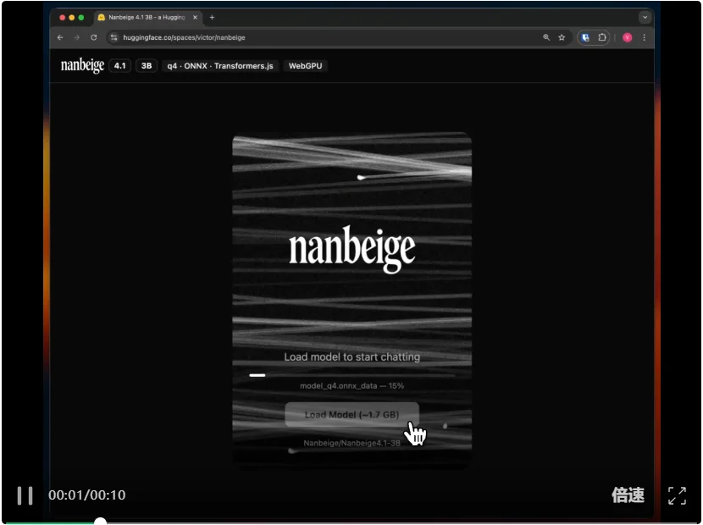Open Chrome three-dot menu

pyautogui.click(x=644, y=37)
